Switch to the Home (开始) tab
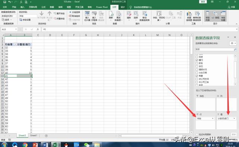This screenshot has height=147, width=239. [x=14, y=7]
